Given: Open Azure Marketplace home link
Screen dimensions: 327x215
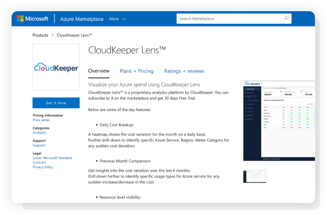Looking at the screenshot, I should (82, 19).
